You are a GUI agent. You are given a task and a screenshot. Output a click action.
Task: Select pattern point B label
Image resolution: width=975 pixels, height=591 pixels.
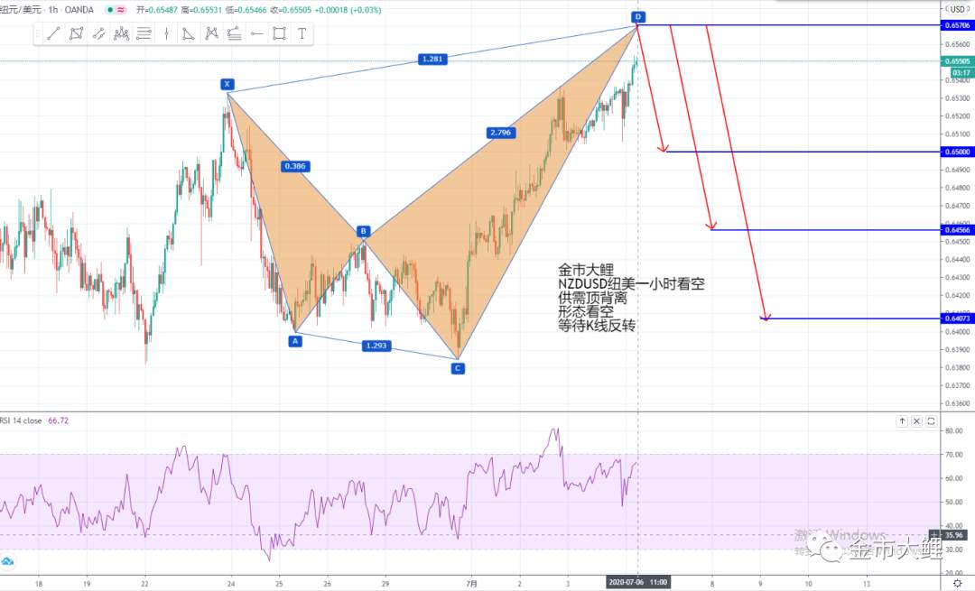click(x=364, y=231)
